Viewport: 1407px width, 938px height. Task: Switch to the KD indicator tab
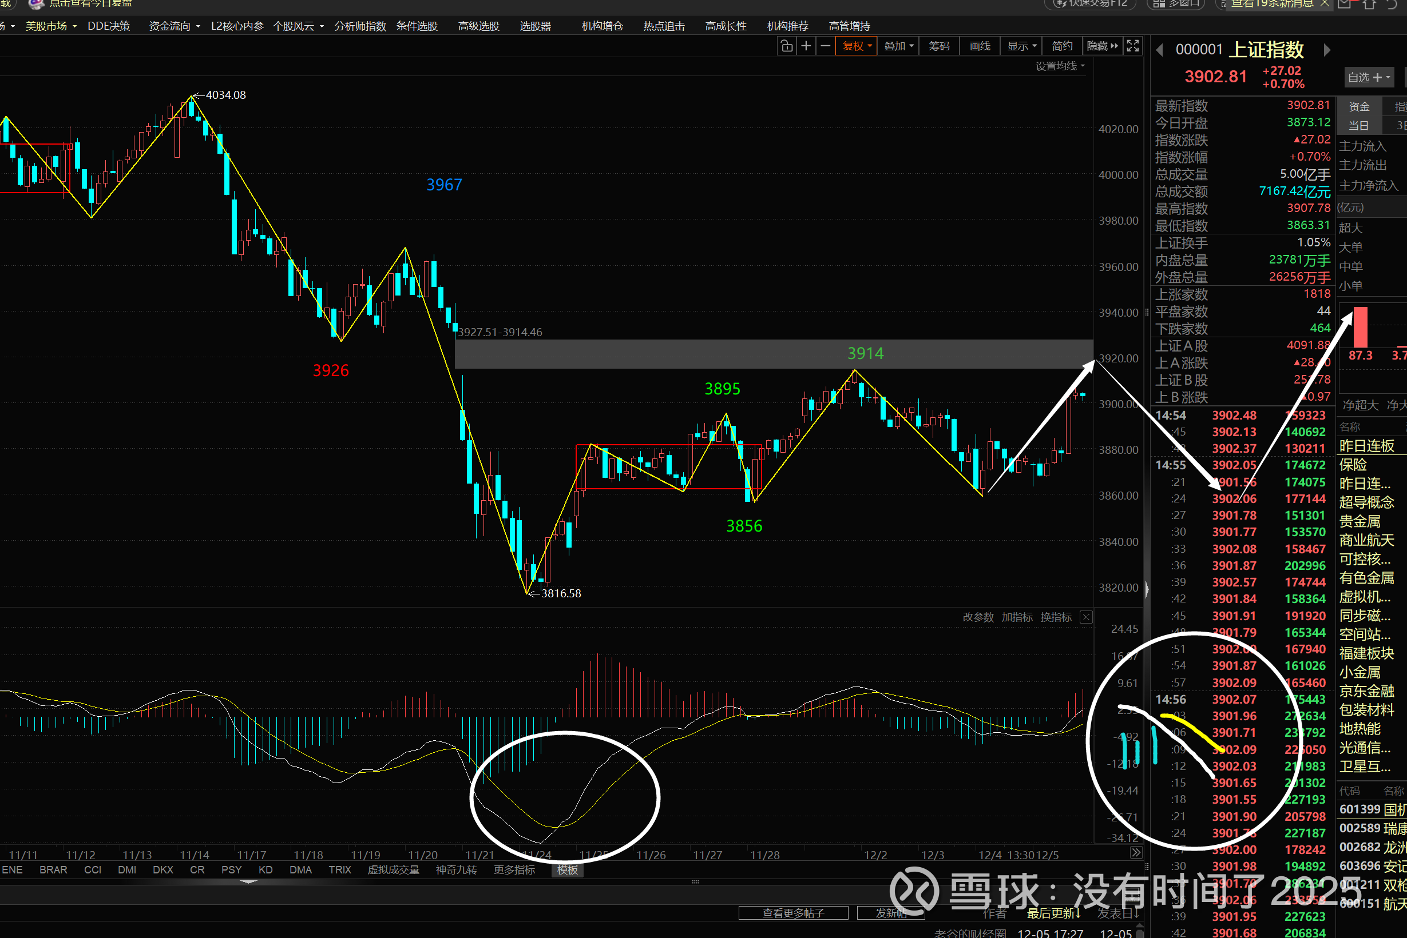(265, 870)
